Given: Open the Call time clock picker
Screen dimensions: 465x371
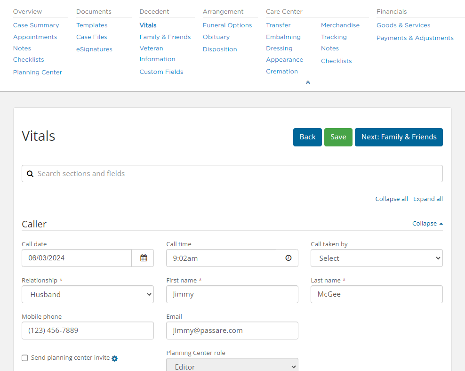Looking at the screenshot, I should pyautogui.click(x=288, y=258).
